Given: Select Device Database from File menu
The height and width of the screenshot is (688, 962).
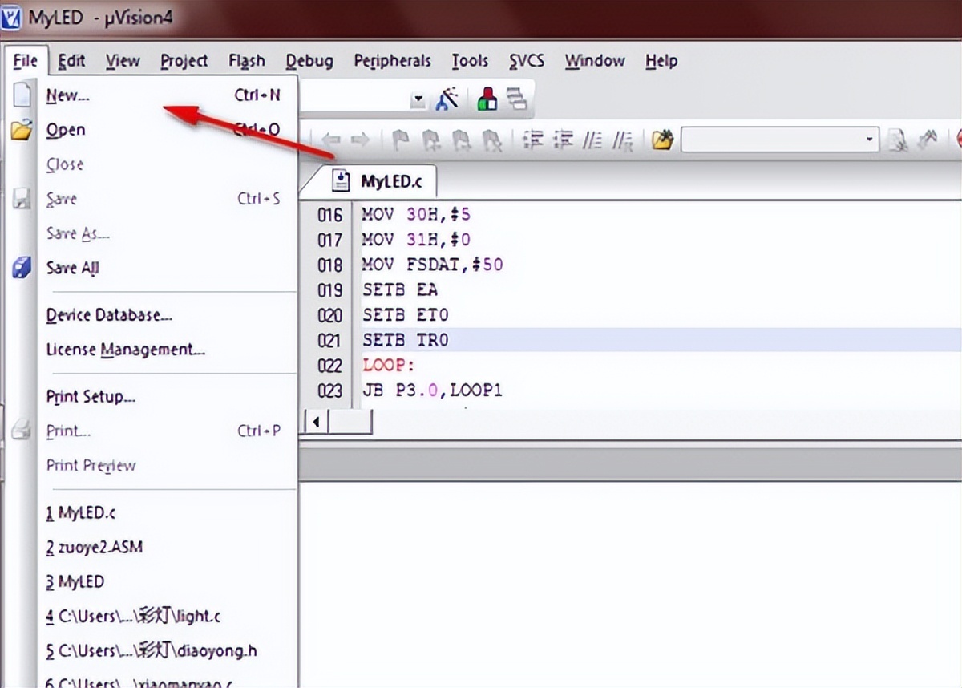Looking at the screenshot, I should [x=109, y=315].
